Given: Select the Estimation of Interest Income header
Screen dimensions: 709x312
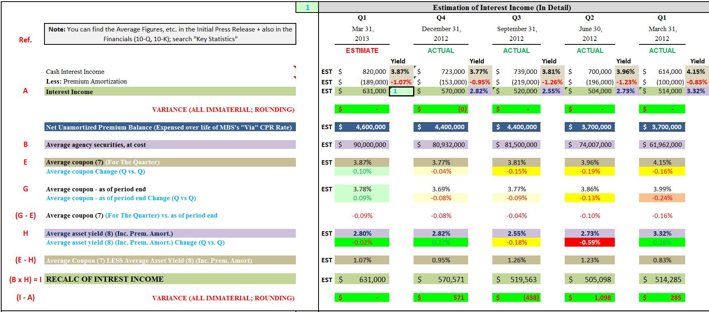Looking at the screenshot, I should click(502, 8).
